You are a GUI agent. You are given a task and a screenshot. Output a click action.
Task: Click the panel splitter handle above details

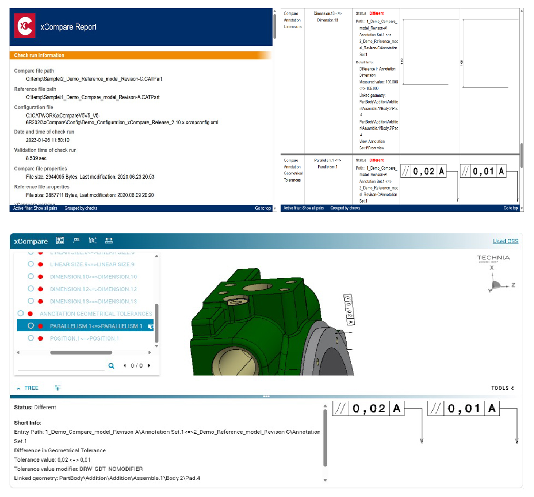pyautogui.click(x=266, y=396)
